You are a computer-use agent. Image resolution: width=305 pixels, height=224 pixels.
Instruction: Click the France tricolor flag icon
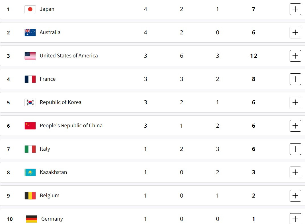30,79
